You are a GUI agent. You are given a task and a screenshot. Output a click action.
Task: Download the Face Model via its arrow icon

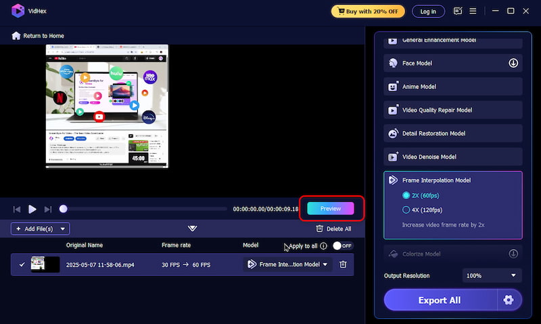(513, 63)
